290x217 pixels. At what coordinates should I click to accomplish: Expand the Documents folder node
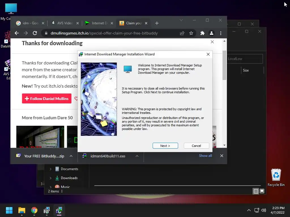pos(50,169)
